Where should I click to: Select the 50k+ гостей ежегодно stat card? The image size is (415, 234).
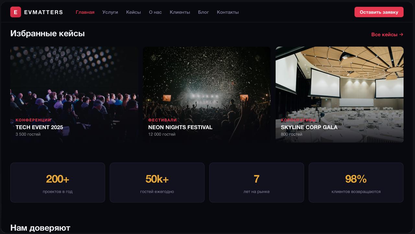[157, 182]
